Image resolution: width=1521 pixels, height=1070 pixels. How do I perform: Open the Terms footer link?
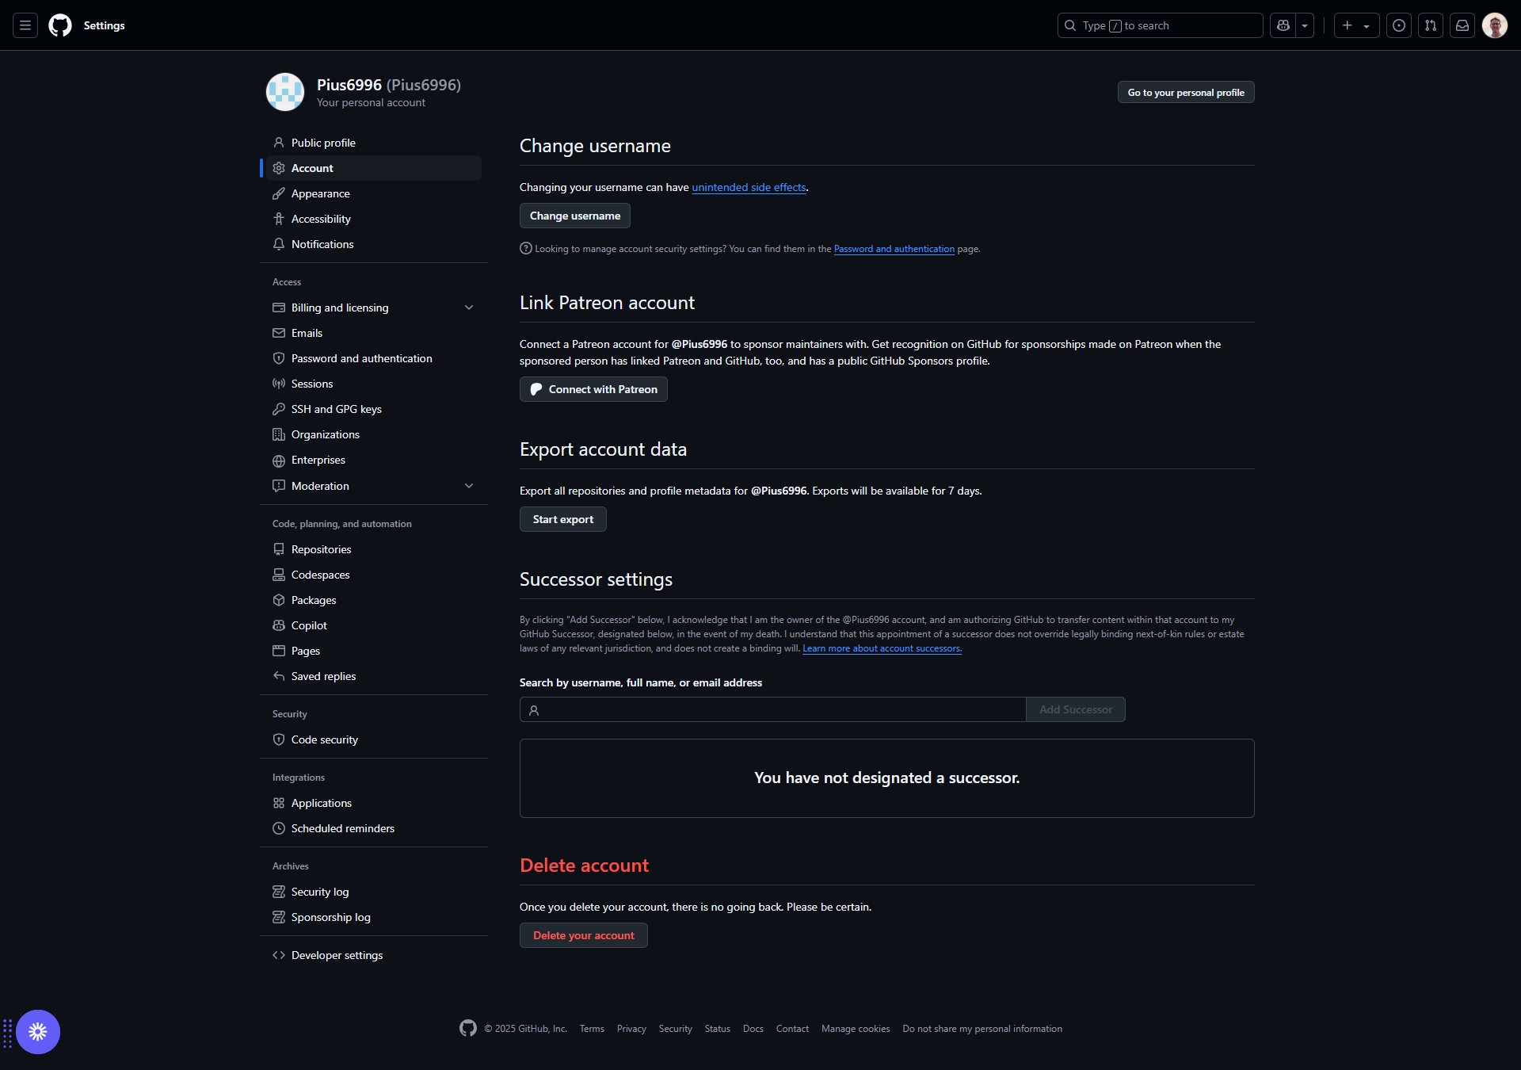pyautogui.click(x=592, y=1029)
